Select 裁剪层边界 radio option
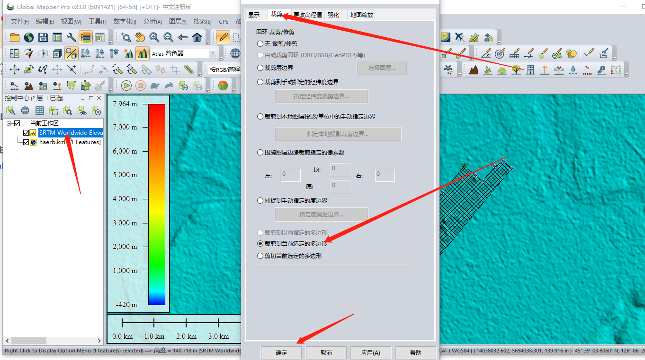 coord(260,68)
